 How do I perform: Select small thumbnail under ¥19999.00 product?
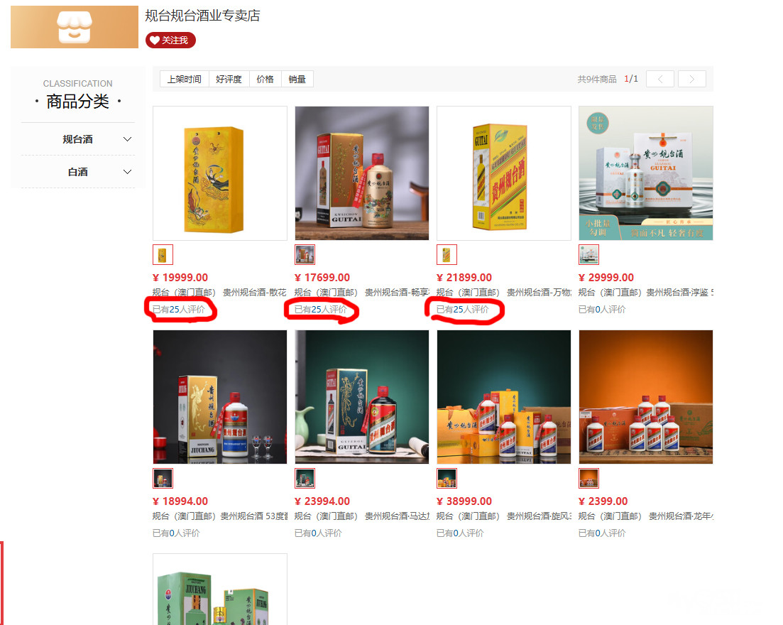pyautogui.click(x=163, y=254)
